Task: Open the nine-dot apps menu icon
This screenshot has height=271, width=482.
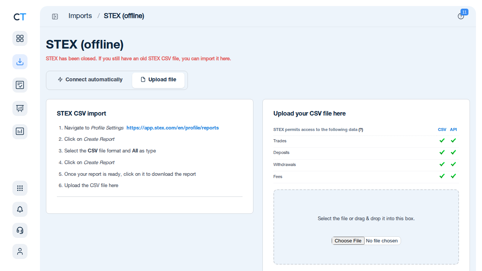Action: click(x=20, y=188)
